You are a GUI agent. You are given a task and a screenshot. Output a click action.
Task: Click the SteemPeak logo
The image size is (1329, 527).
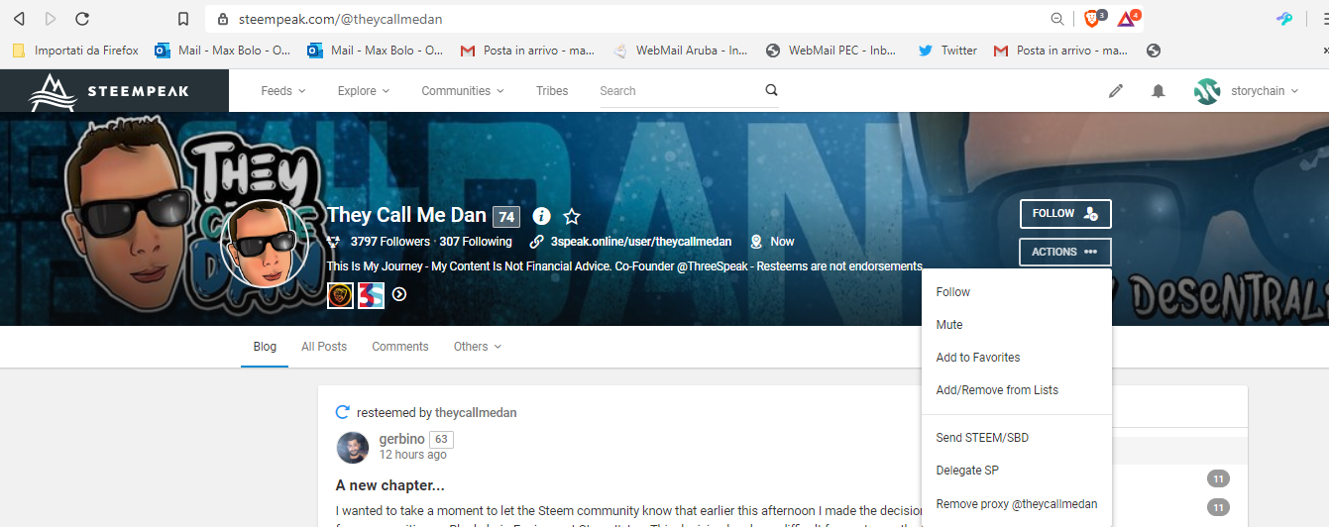coord(114,91)
